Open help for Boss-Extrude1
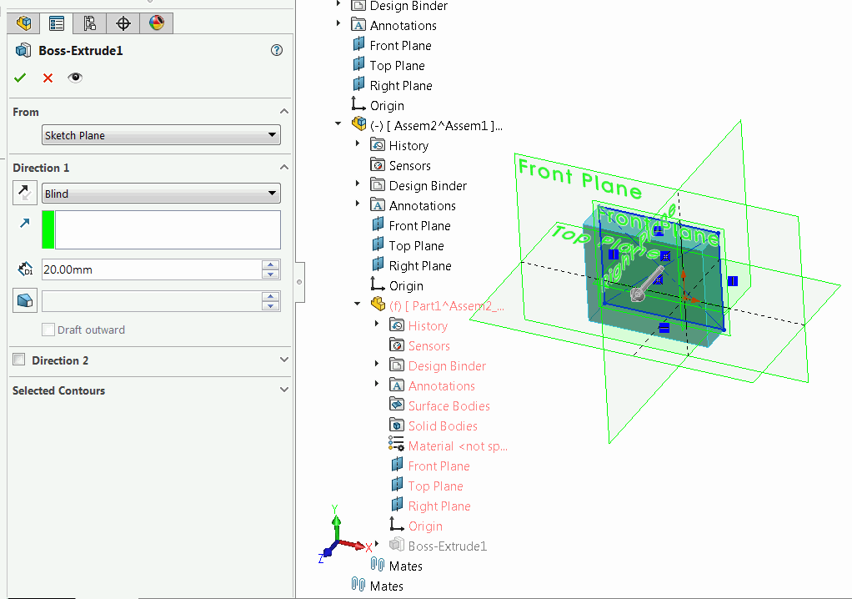 click(277, 51)
